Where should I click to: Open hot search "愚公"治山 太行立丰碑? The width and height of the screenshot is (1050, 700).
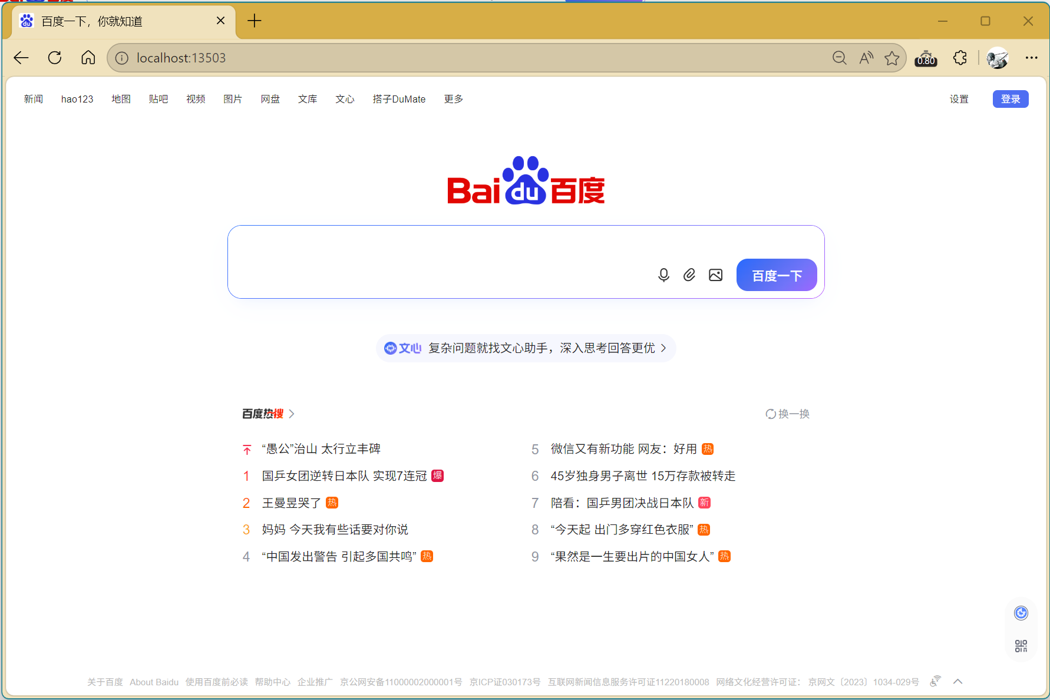321,449
